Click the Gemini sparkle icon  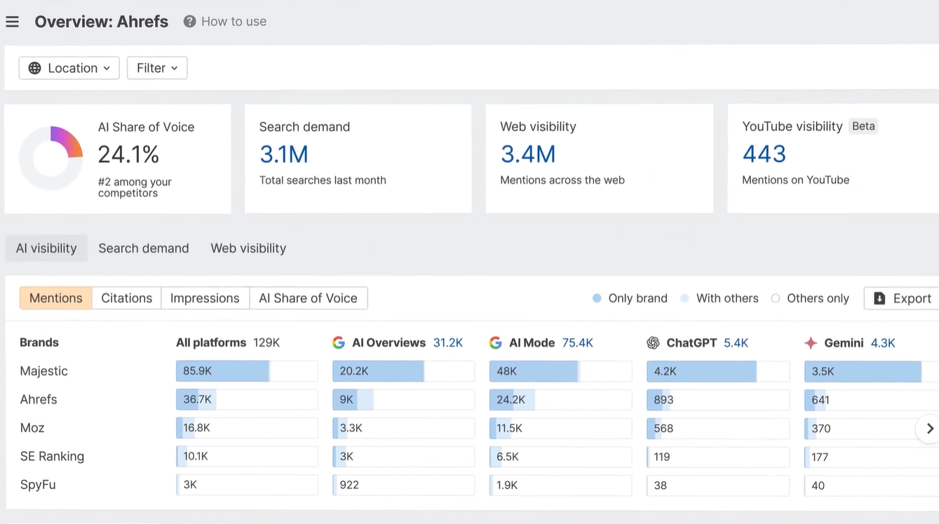811,343
